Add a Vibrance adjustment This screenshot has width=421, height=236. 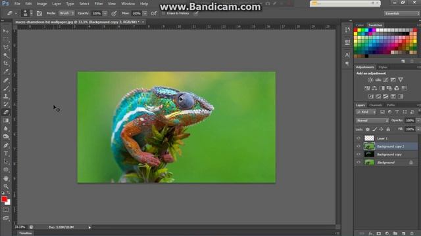pyautogui.click(x=401, y=80)
